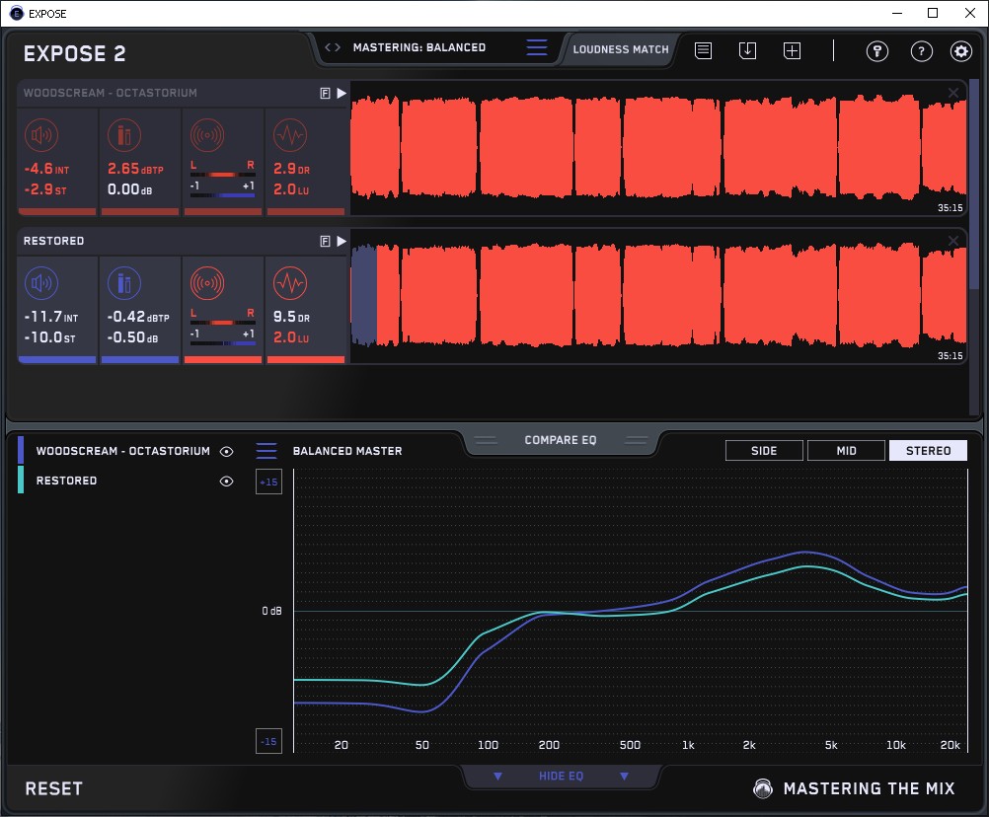Open the settings gear icon
The image size is (989, 817).
coord(961,51)
